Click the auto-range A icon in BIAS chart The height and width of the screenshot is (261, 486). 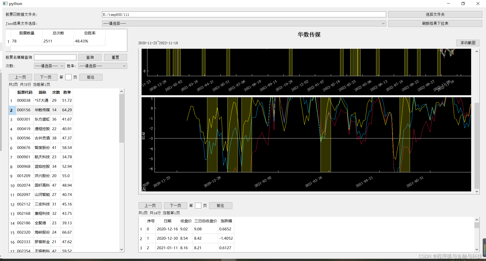pyautogui.click(x=144, y=189)
